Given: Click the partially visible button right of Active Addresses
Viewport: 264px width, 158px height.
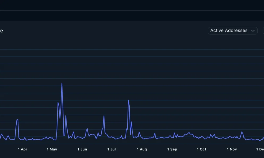Looking at the screenshot, I should tap(263, 31).
